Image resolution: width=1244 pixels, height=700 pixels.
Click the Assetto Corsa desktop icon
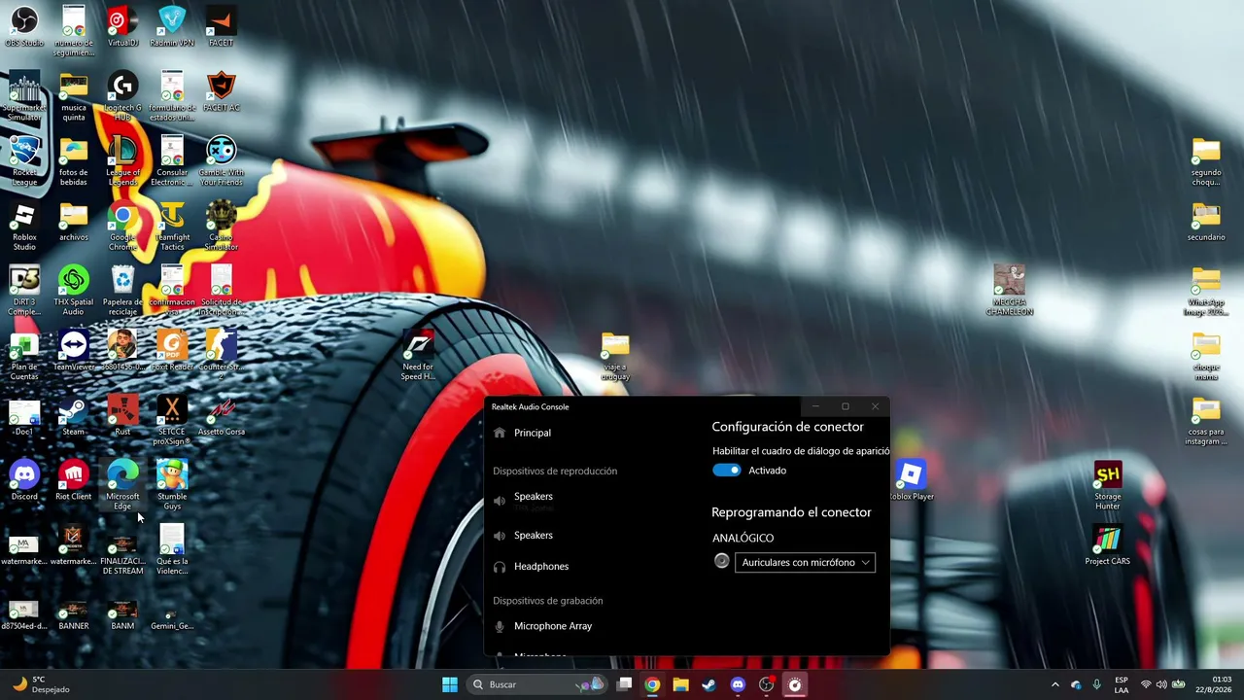[221, 416]
